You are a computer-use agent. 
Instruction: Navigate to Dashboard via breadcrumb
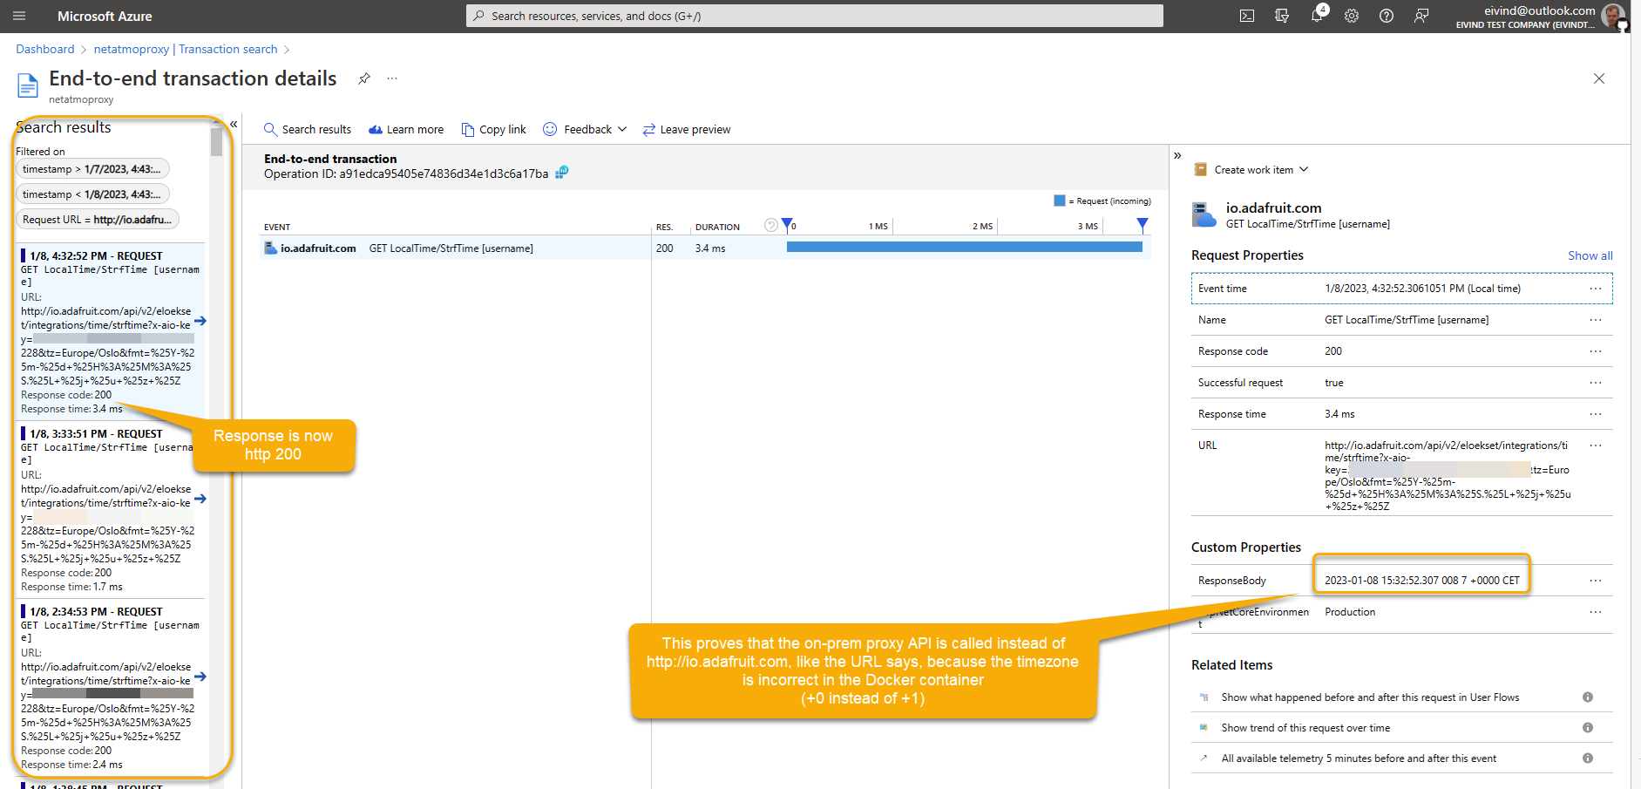coord(44,49)
